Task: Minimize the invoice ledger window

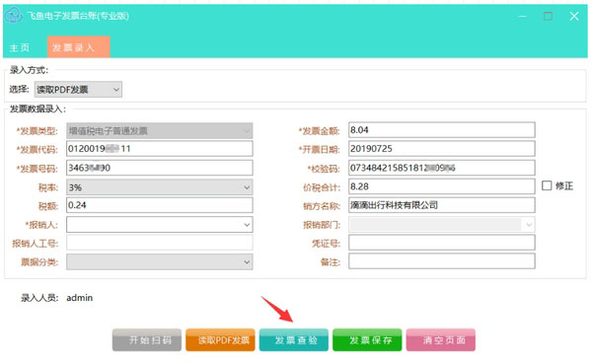Action: pyautogui.click(x=523, y=16)
